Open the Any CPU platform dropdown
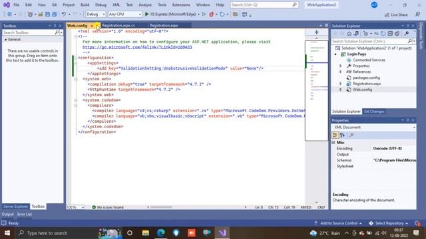The image size is (426, 239). pos(140,14)
